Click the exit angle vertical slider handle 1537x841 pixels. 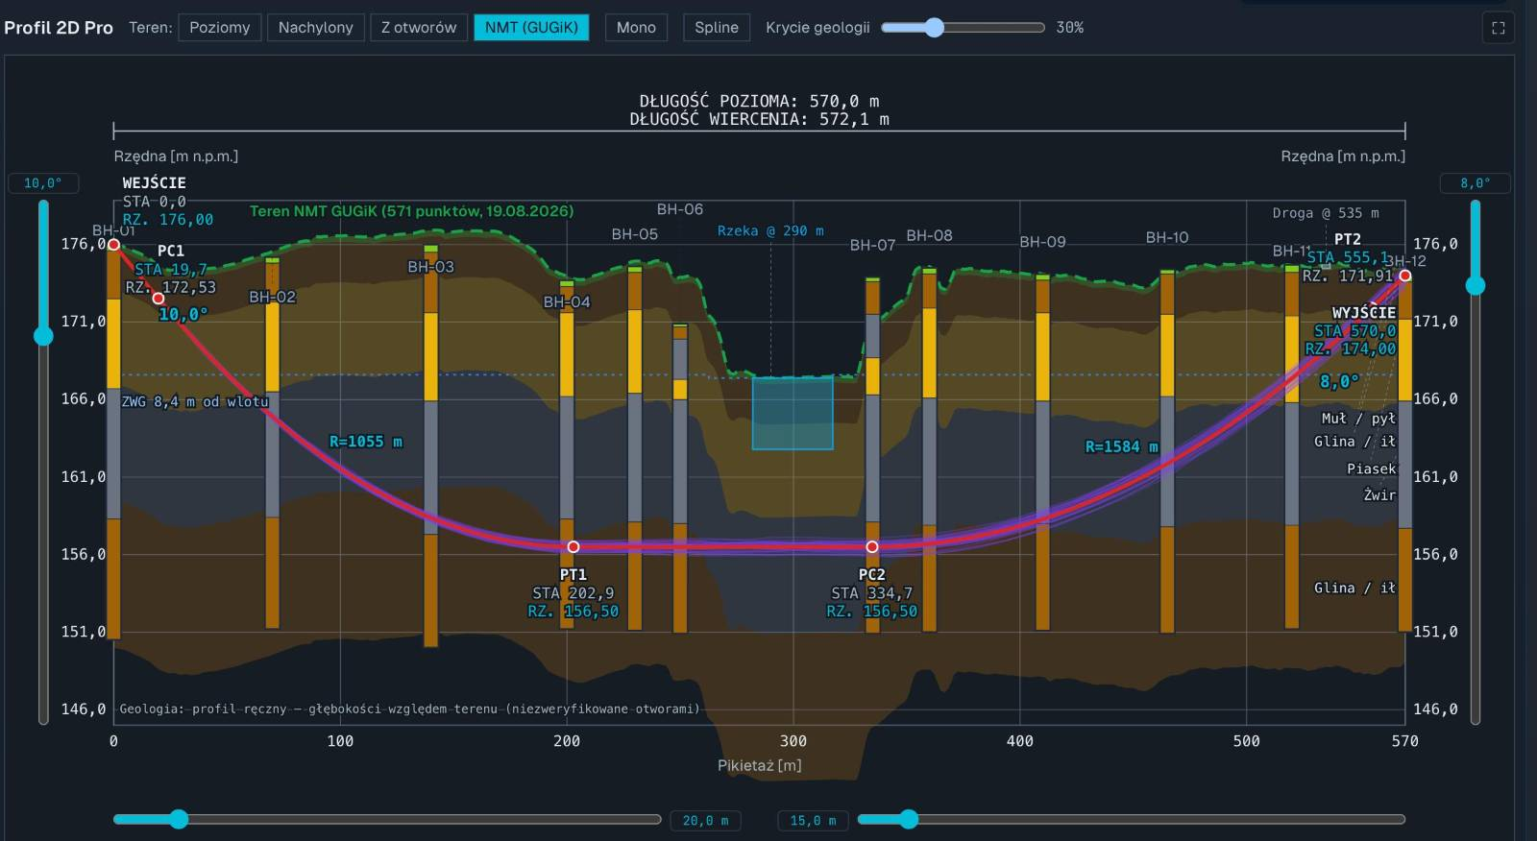click(x=1476, y=284)
